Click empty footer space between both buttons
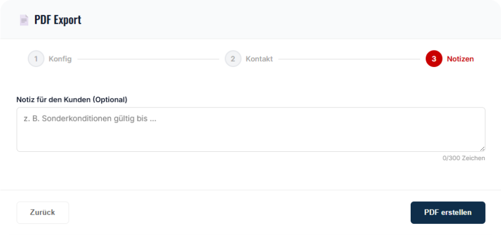This screenshot has height=235, width=501. click(x=238, y=212)
